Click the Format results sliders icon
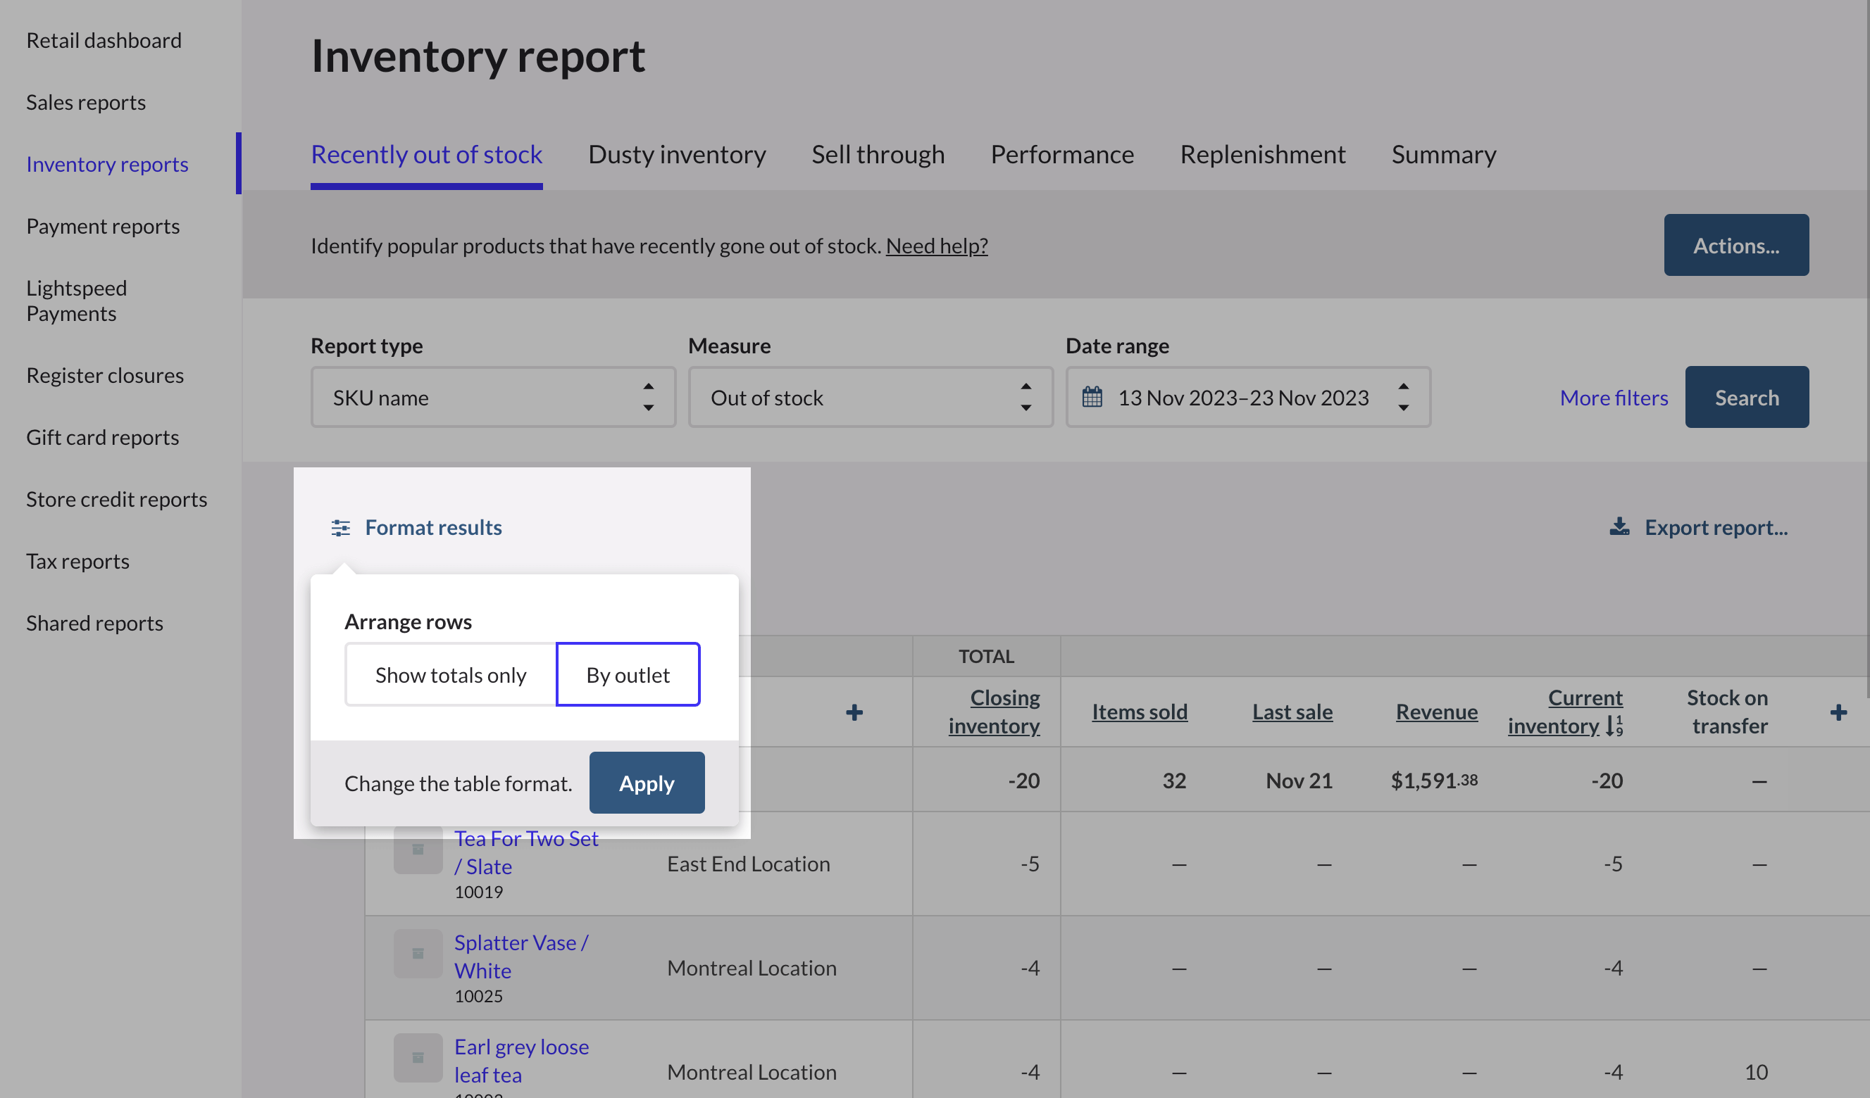Screen dimensions: 1870x1098 point(340,527)
